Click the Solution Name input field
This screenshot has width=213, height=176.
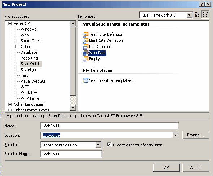pos(71,154)
